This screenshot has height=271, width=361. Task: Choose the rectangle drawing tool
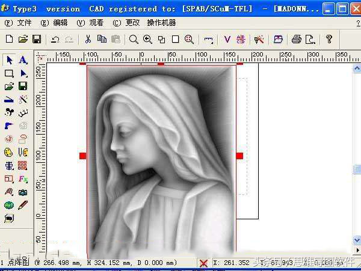(x=9, y=73)
